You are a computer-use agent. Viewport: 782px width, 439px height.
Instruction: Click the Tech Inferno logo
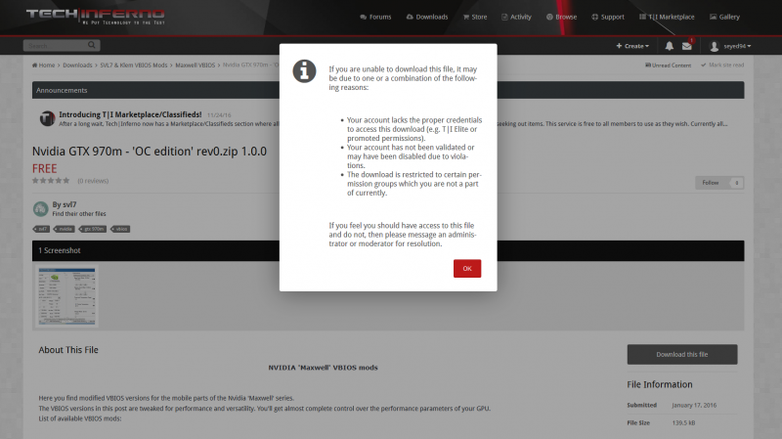(x=95, y=17)
